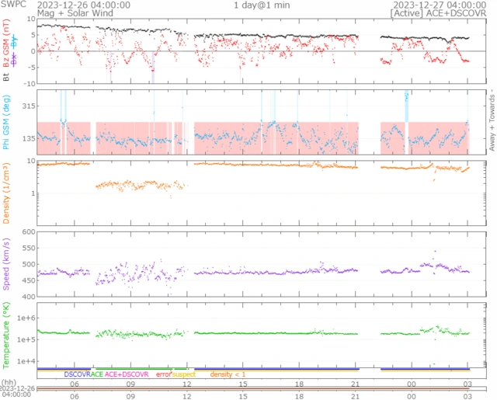Click the 1e+5 tick on Temperature axis
This screenshot has width=497, height=400.
click(x=26, y=339)
